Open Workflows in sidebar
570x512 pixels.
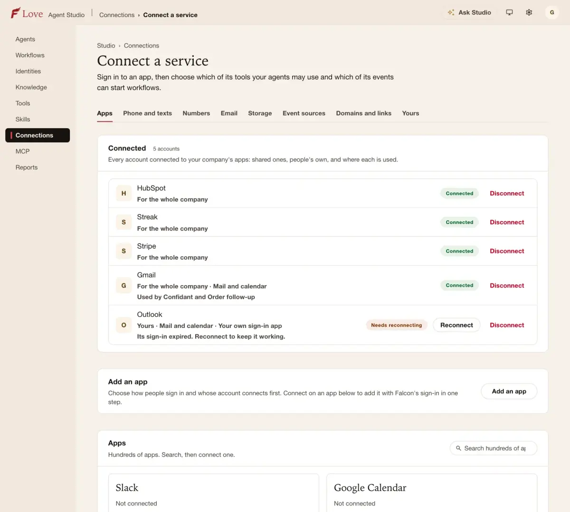tap(38, 55)
